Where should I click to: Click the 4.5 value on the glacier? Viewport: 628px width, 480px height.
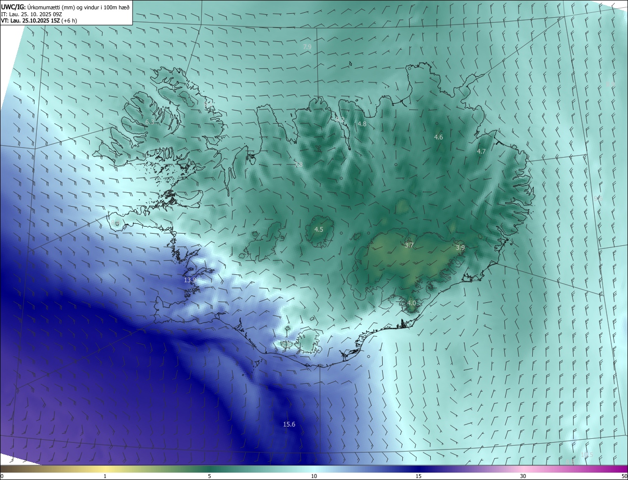tap(319, 229)
